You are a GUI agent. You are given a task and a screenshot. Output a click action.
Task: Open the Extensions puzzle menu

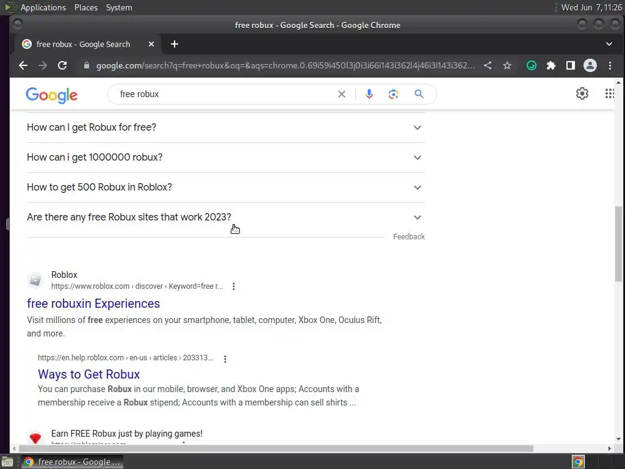551,65
